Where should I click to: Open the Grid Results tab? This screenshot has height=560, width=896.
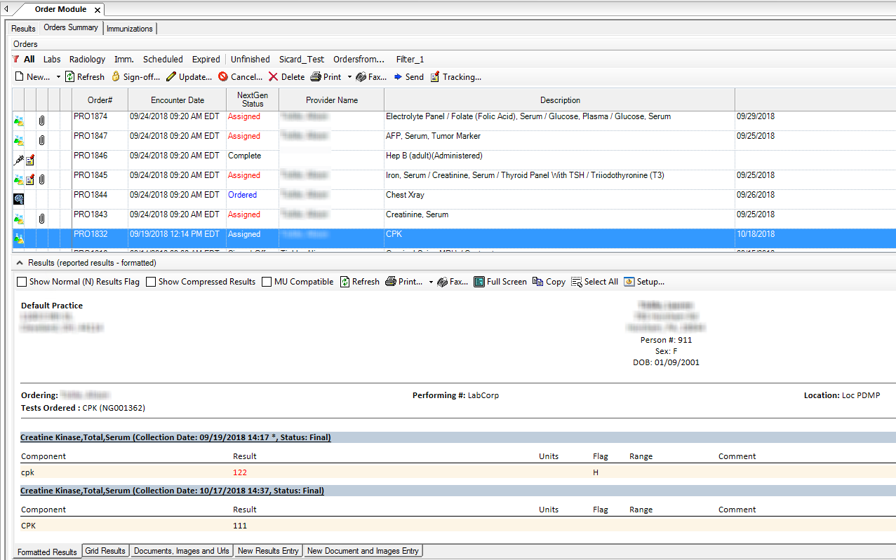pyautogui.click(x=105, y=551)
